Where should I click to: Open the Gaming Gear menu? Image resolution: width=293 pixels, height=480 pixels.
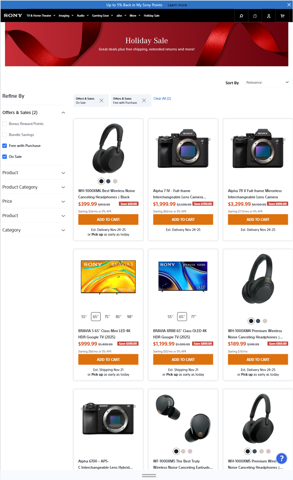point(102,16)
